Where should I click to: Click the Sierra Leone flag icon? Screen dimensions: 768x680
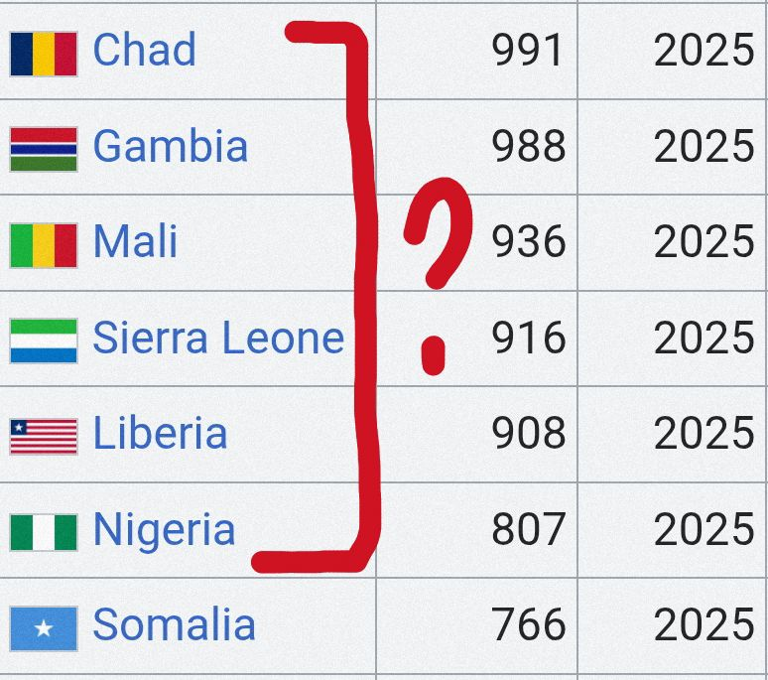pyautogui.click(x=44, y=340)
